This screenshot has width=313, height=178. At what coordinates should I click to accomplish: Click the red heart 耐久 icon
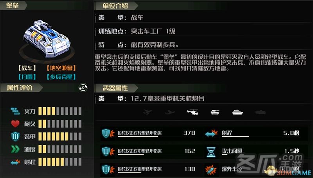[x=15, y=124]
